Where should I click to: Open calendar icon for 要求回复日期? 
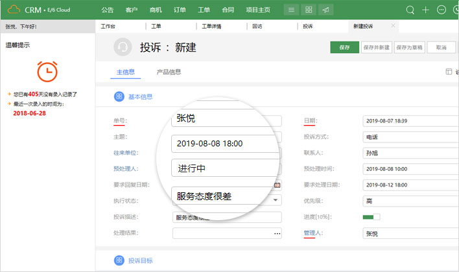click(x=277, y=185)
